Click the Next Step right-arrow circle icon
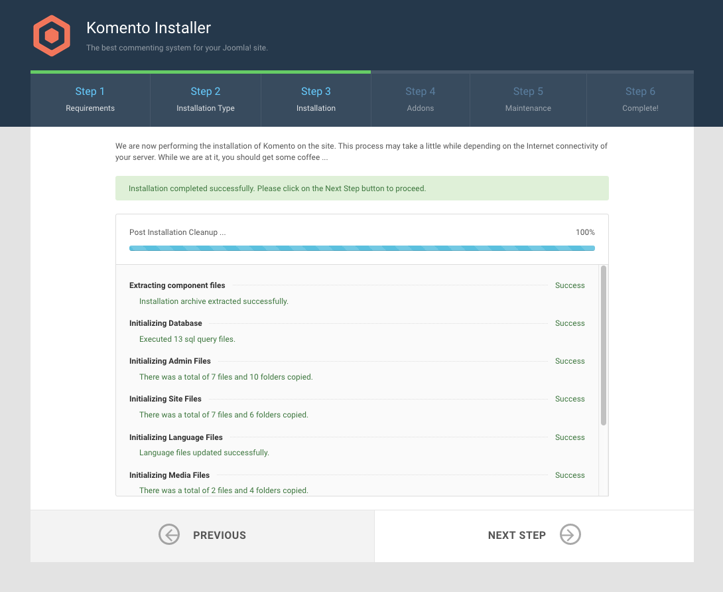This screenshot has width=723, height=592. tap(570, 534)
